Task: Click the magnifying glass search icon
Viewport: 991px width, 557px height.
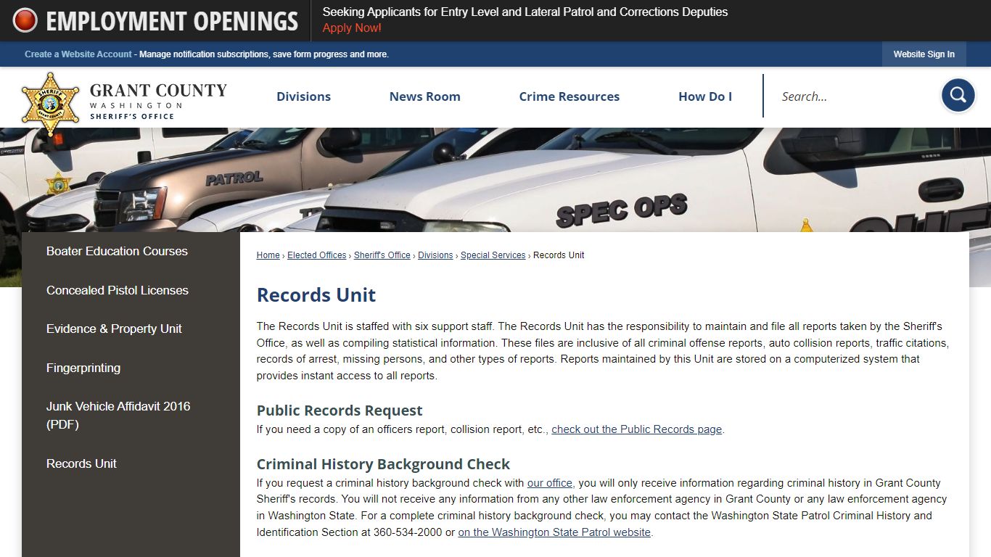Action: tap(958, 96)
